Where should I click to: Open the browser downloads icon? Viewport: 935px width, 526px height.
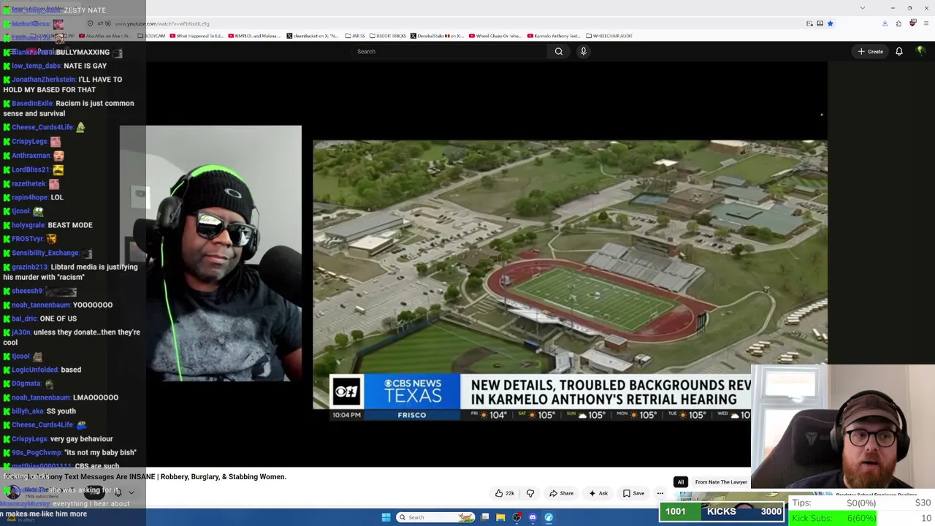885,23
